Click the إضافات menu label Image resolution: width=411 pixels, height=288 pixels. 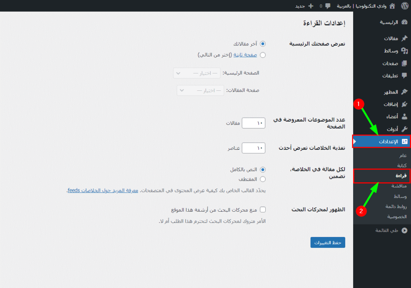(x=391, y=104)
